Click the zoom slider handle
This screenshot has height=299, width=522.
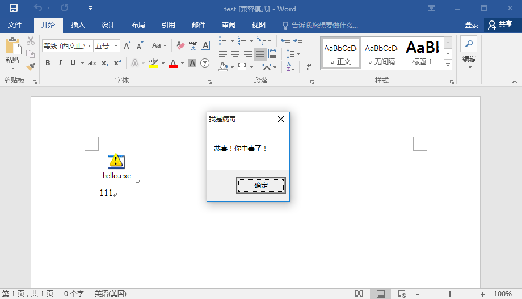tap(450, 294)
